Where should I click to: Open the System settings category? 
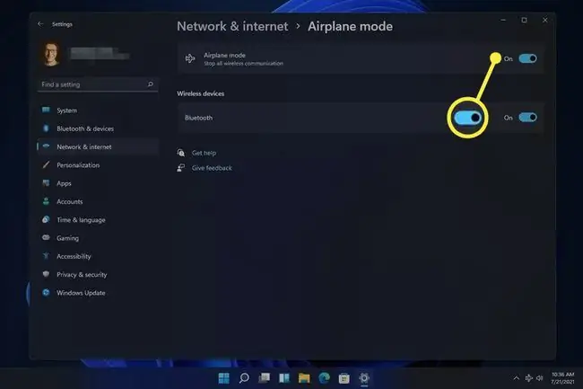point(98,111)
